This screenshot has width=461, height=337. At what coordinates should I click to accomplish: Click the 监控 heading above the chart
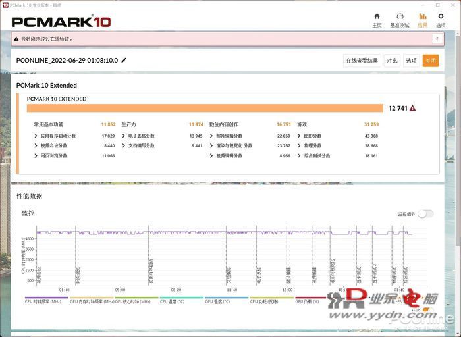click(x=28, y=213)
